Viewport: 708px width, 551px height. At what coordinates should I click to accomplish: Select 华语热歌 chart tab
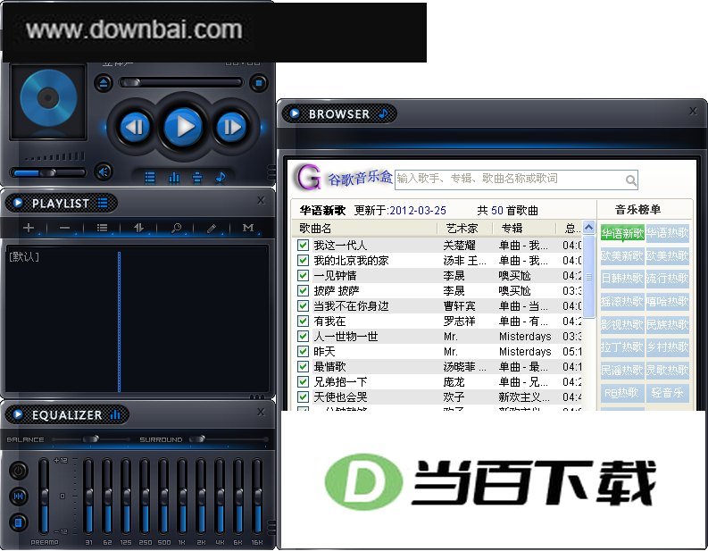pos(667,233)
